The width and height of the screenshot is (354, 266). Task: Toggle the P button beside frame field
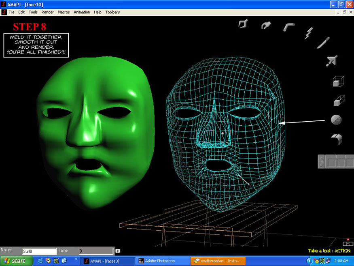coord(118,251)
